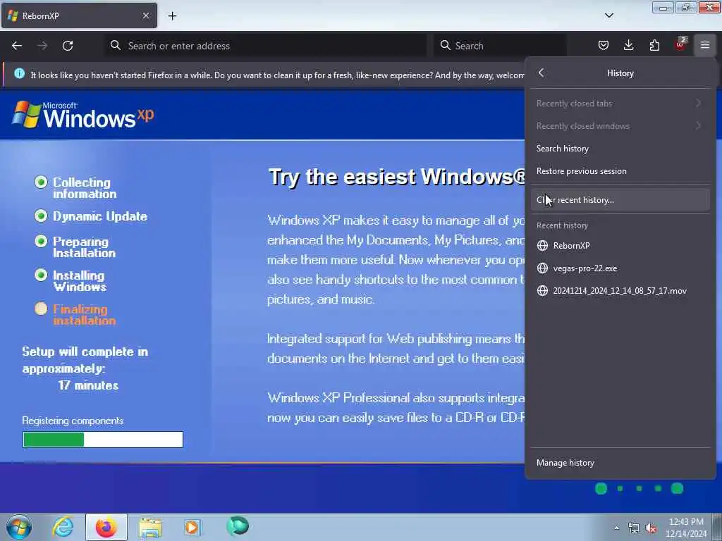
Task: Show hidden tray icons arrow
Action: [x=616, y=528]
